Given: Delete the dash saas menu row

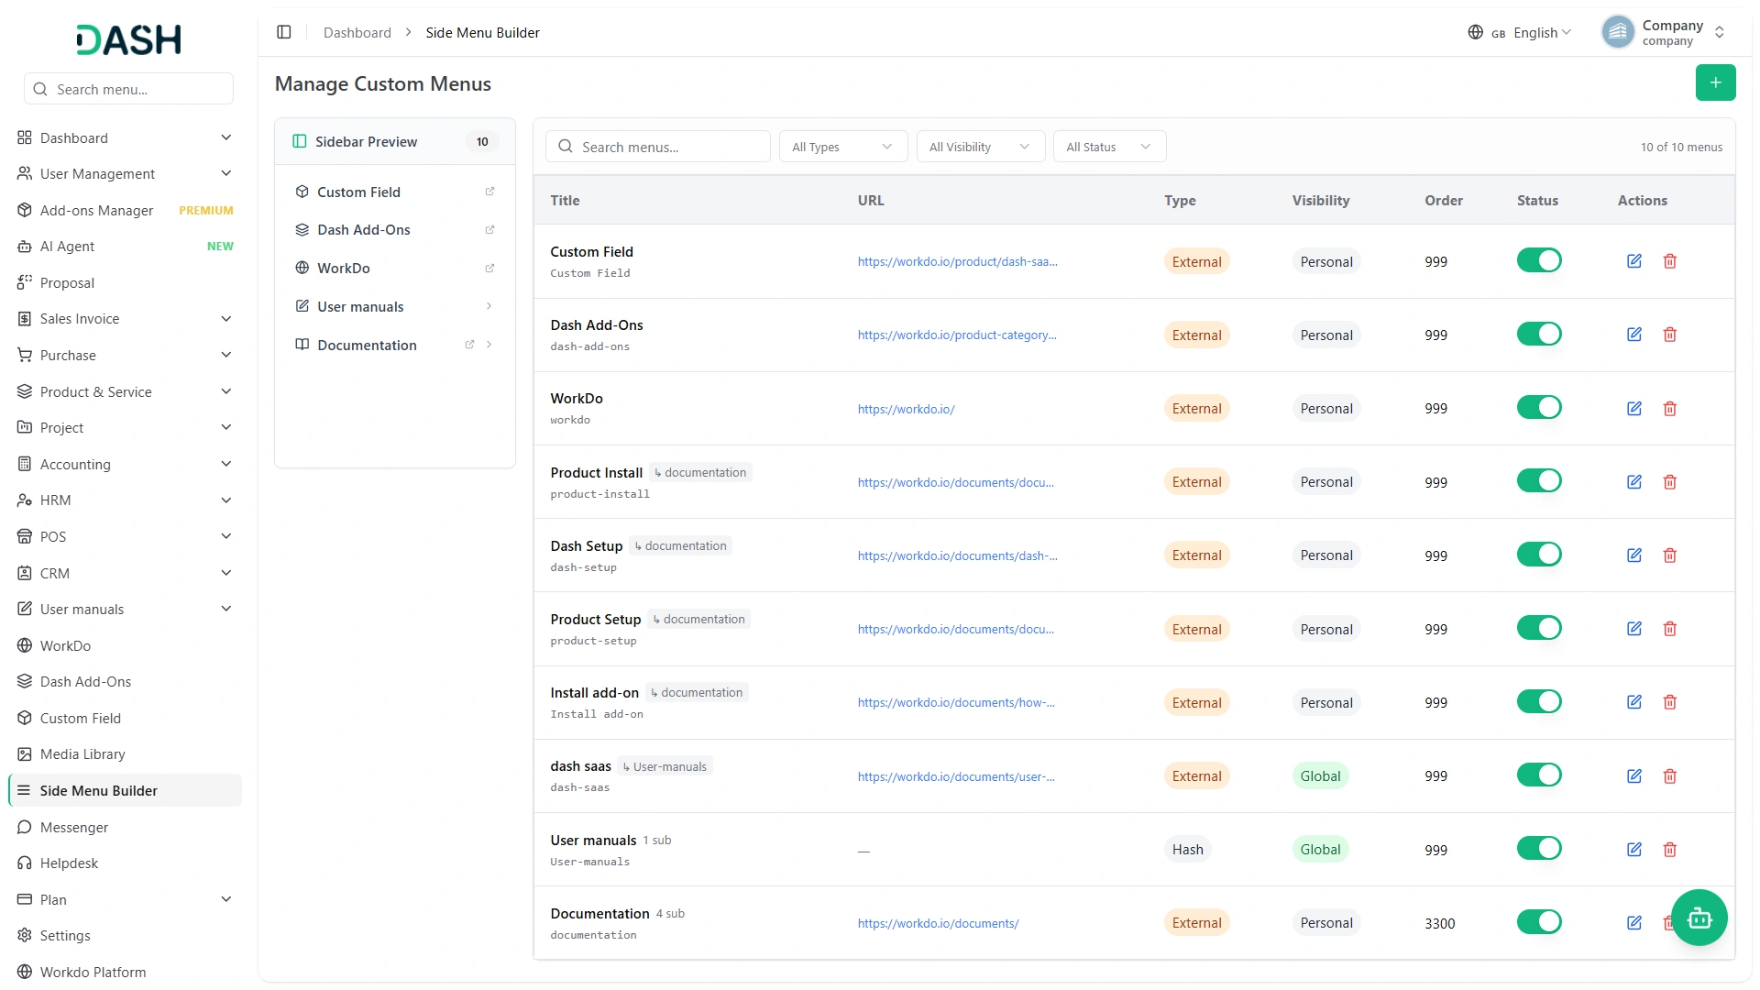Looking at the screenshot, I should click(1670, 775).
